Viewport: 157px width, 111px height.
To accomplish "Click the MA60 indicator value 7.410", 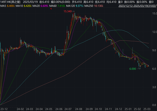I will pos(61,6).
